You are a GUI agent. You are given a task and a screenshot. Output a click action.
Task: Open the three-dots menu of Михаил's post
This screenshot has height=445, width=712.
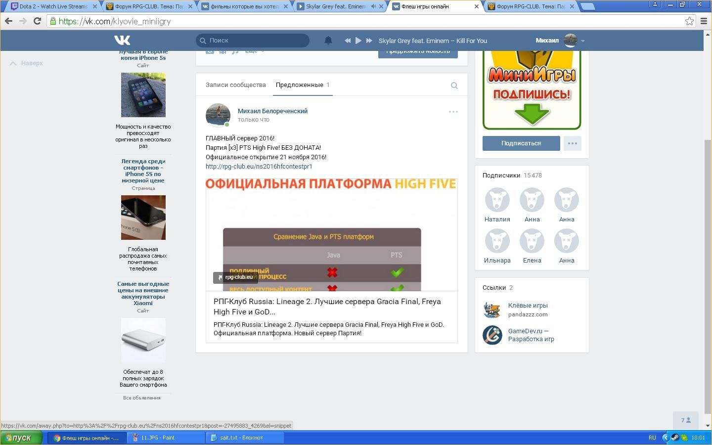point(453,112)
